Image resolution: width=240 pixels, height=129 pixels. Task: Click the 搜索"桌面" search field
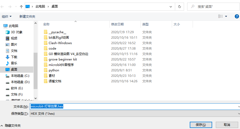tap(213, 6)
